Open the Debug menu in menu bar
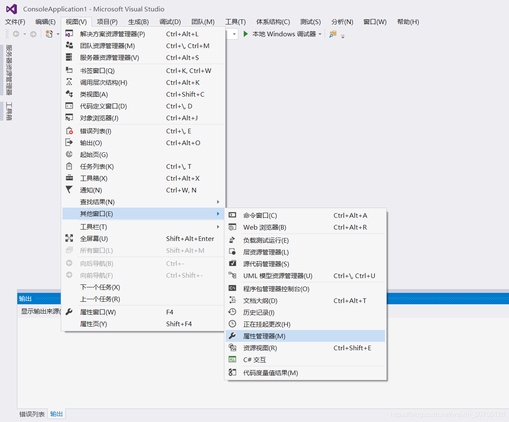The height and width of the screenshot is (422, 509). point(170,22)
